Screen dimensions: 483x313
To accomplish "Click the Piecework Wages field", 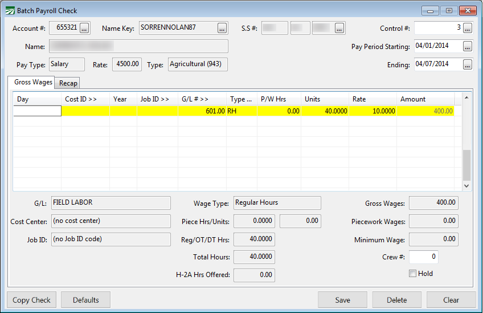I will click(433, 221).
